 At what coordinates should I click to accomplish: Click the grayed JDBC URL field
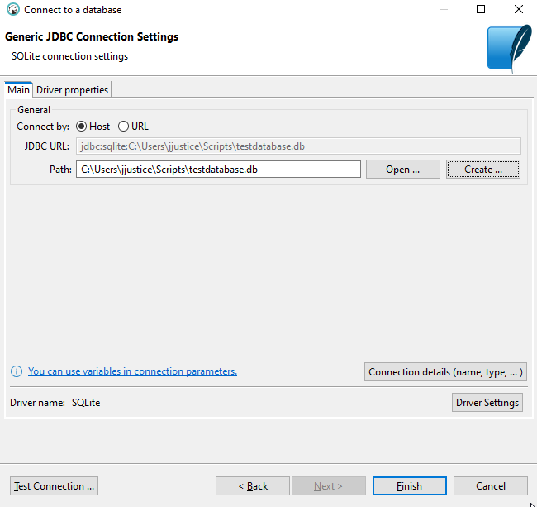click(298, 146)
